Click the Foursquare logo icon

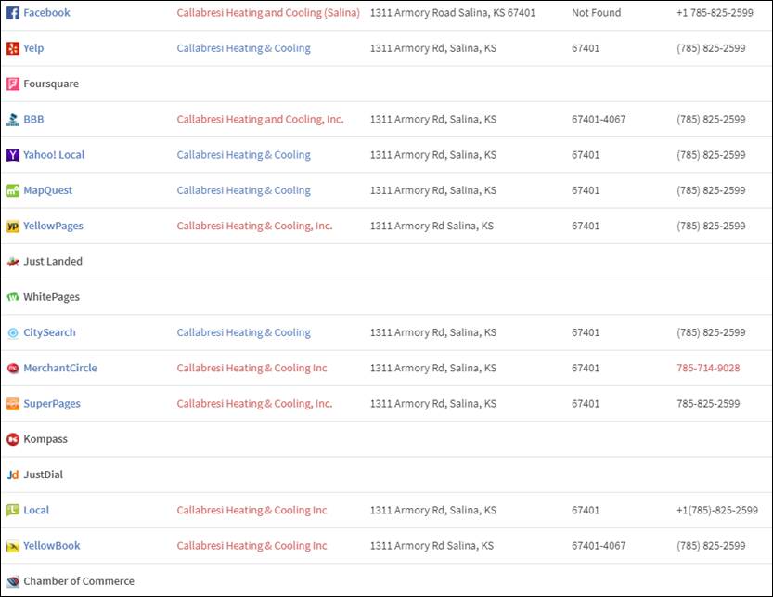coord(13,84)
